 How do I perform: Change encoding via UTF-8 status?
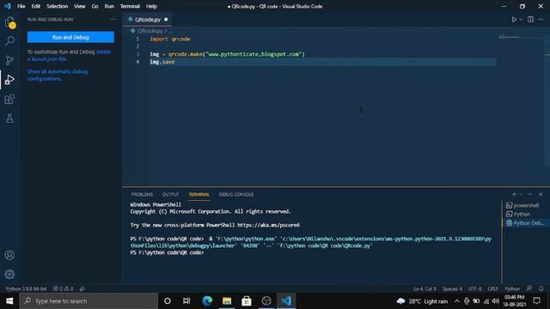pyautogui.click(x=475, y=288)
